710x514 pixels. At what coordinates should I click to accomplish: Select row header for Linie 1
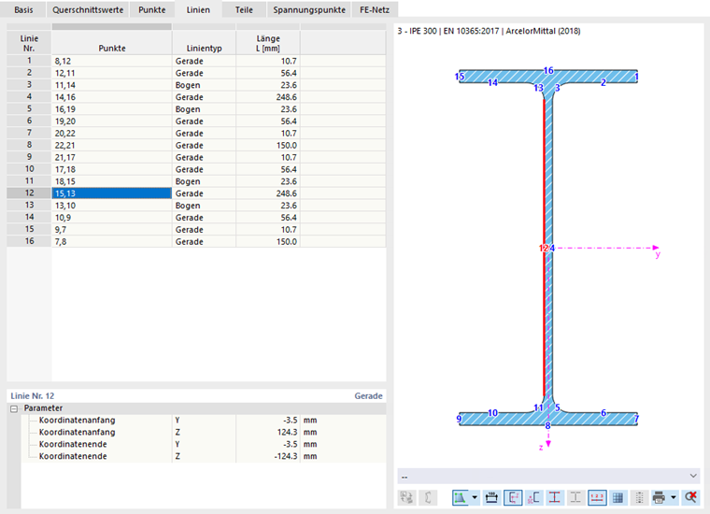point(29,61)
